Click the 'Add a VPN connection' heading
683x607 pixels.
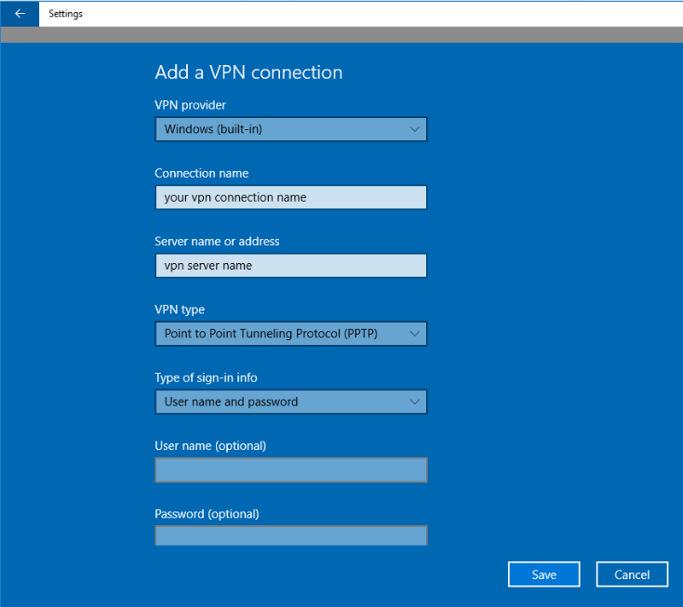tap(248, 73)
